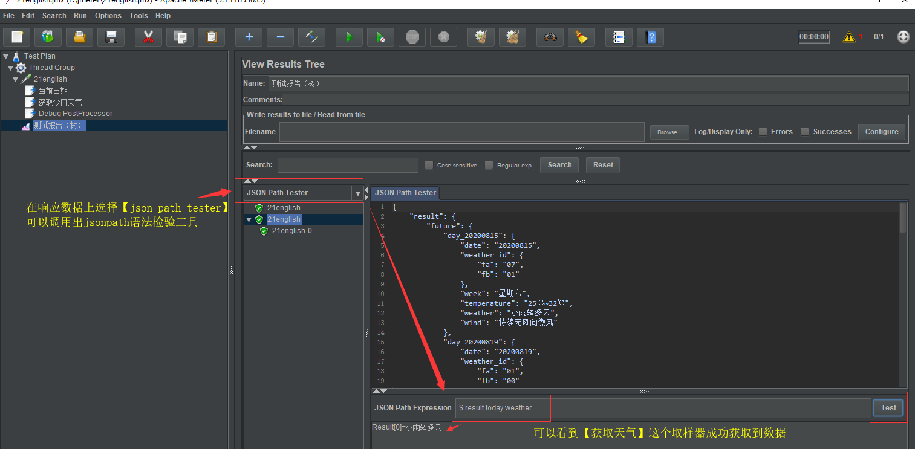Paste from clipboard icon

click(x=211, y=37)
